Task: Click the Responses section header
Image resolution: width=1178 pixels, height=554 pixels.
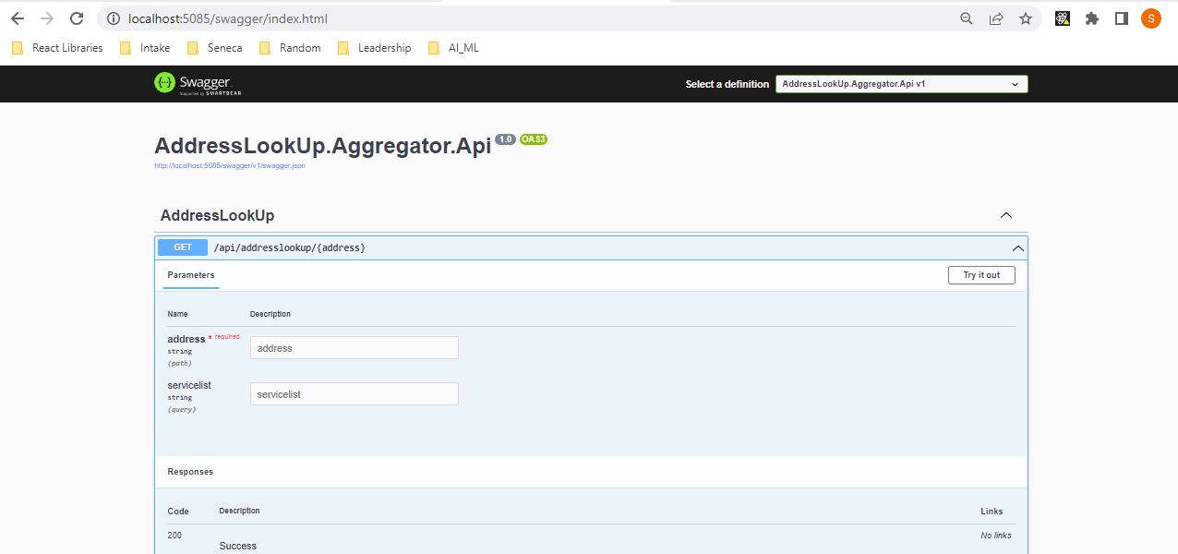Action: [x=190, y=472]
